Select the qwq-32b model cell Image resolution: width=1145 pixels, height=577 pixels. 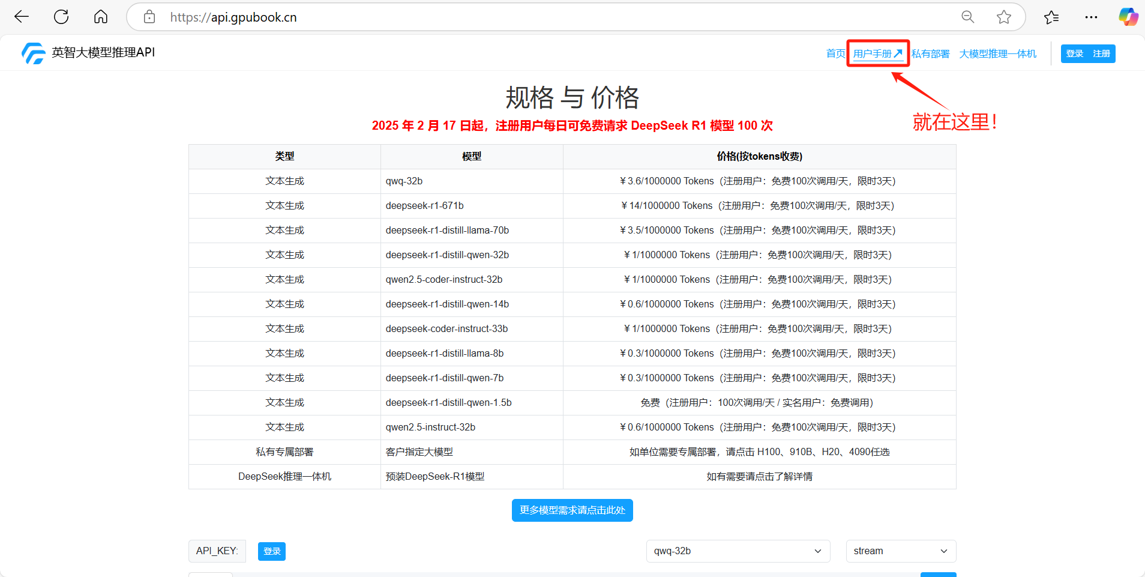(472, 181)
